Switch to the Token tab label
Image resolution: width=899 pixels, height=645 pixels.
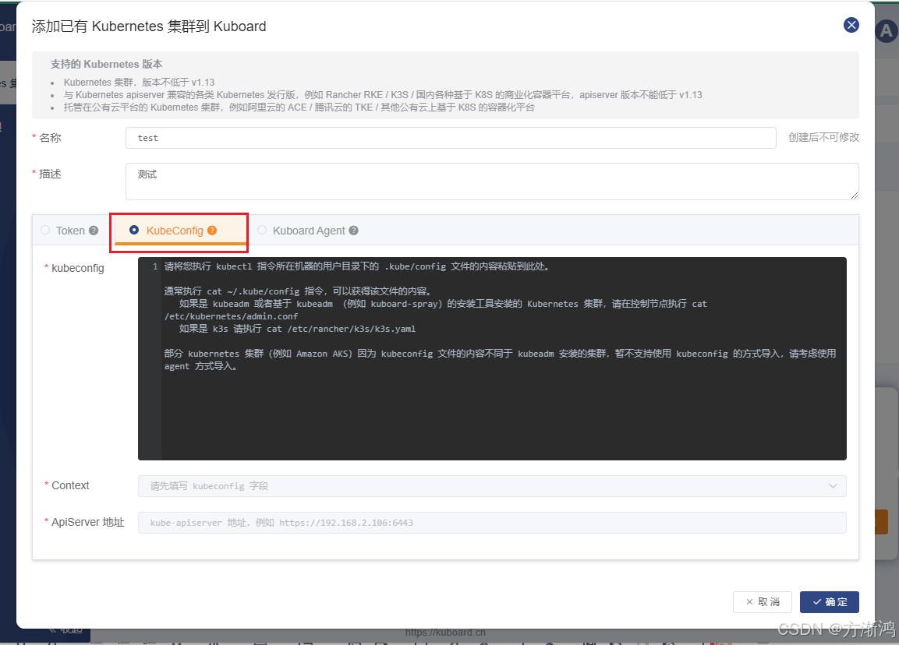point(70,231)
